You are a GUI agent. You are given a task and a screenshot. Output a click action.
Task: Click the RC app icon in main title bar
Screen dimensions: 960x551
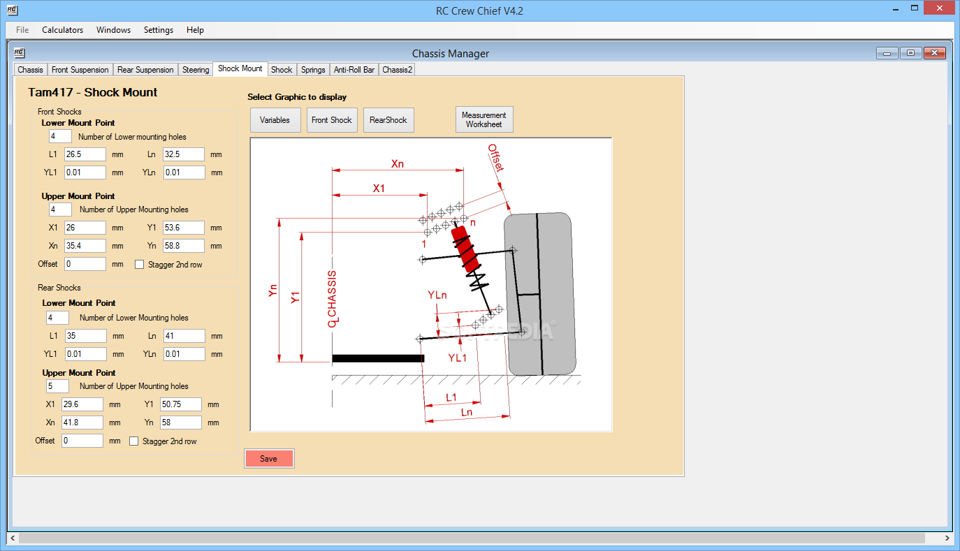13,10
